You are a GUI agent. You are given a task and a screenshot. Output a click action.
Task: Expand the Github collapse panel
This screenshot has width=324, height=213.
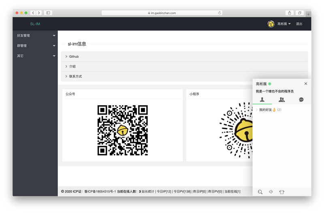click(x=185, y=56)
